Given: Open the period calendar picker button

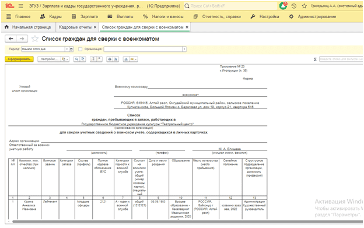Looking at the screenshot, I should [x=72, y=49].
